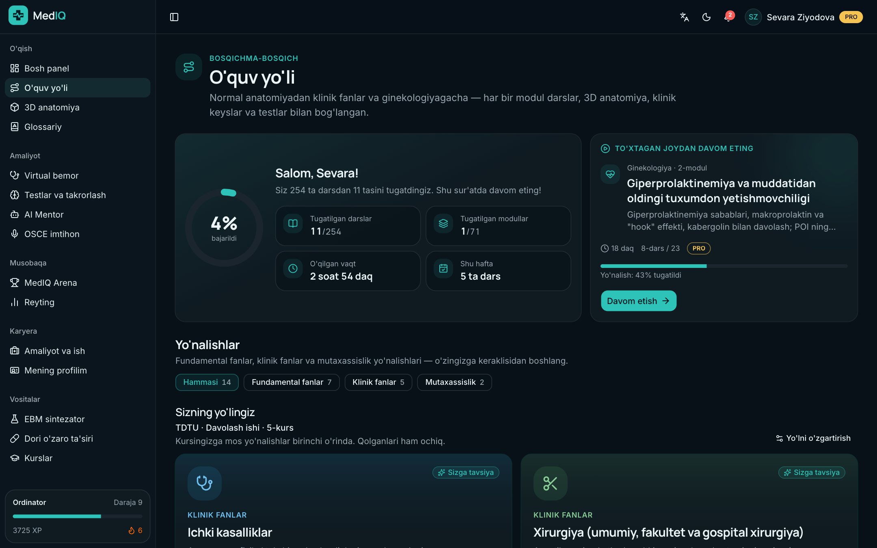Image resolution: width=877 pixels, height=548 pixels.
Task: Click the Testlar va takrorlash brain icon
Action: point(15,195)
